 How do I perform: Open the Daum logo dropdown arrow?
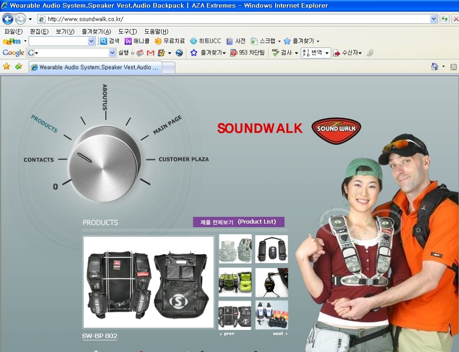(x=25, y=41)
